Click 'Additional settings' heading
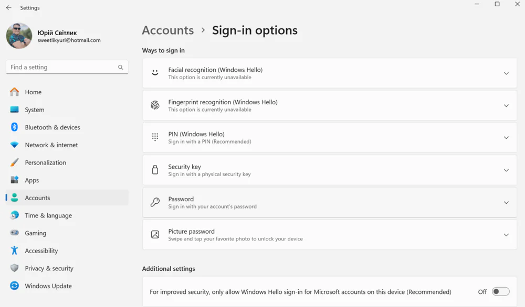The height and width of the screenshot is (307, 525). tap(169, 269)
